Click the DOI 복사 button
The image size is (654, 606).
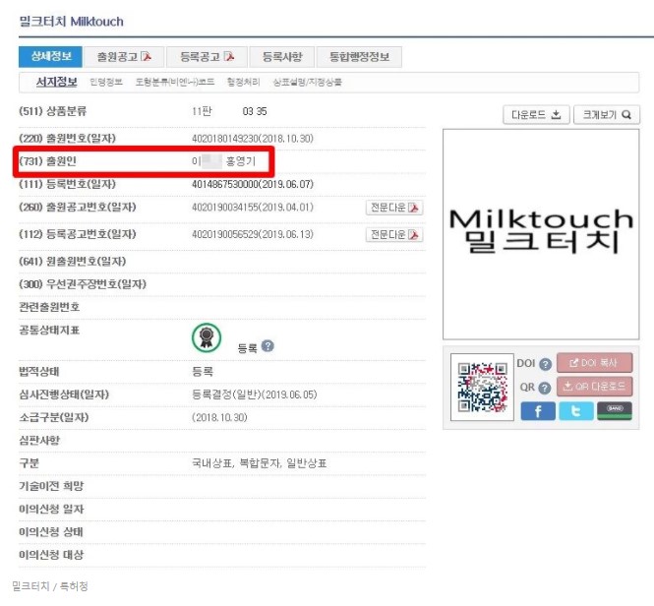tap(594, 363)
